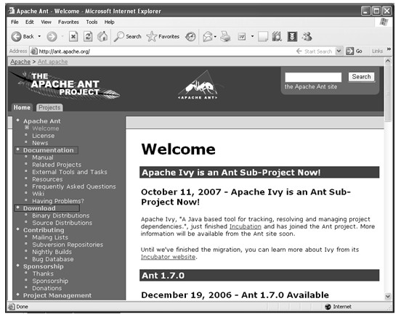Open the Donations sidebar link
This screenshot has width=401, height=317.
pos(46,288)
